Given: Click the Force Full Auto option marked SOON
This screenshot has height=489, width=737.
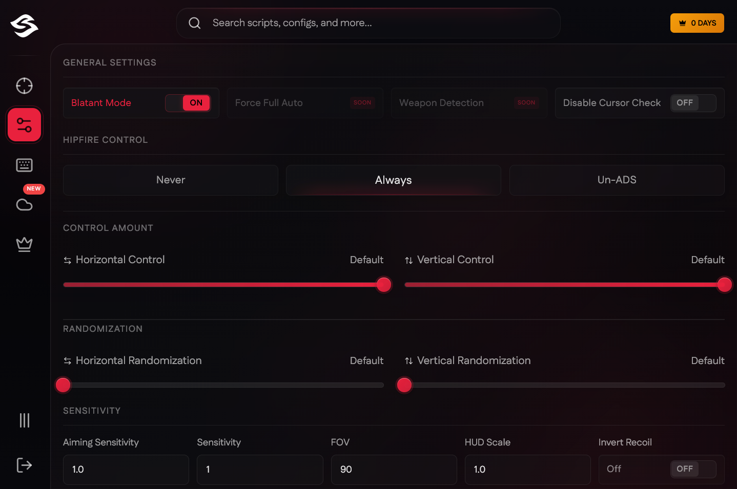Looking at the screenshot, I should (x=304, y=103).
